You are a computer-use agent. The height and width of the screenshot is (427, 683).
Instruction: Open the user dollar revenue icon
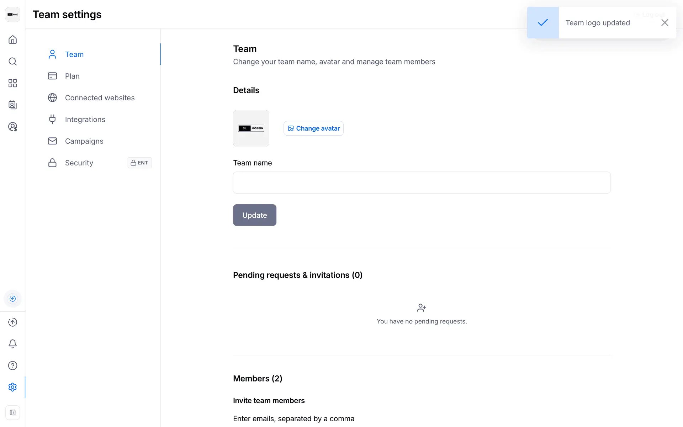[x=12, y=127]
